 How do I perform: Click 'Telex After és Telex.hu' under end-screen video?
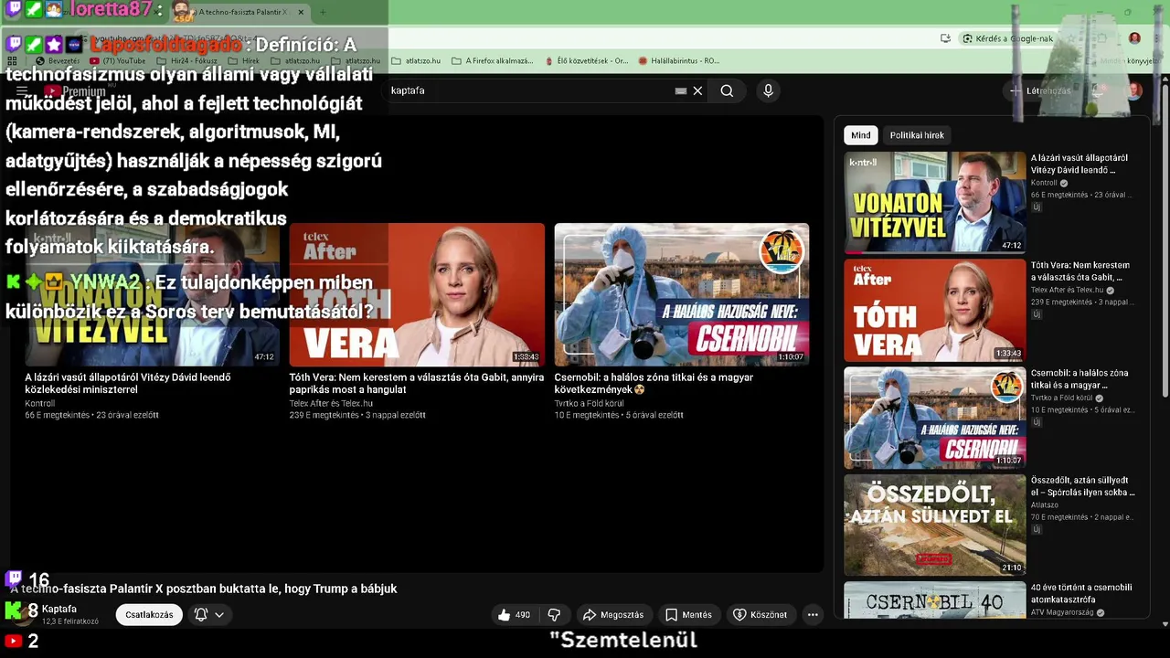(331, 403)
